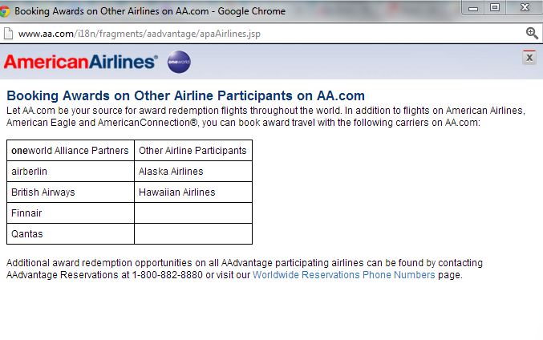Click the oneworld Alliance Partners column header

point(71,151)
